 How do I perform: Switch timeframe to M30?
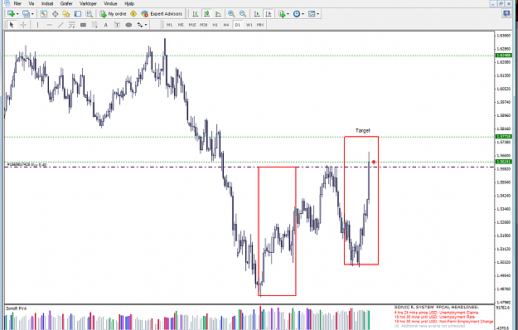(x=204, y=25)
